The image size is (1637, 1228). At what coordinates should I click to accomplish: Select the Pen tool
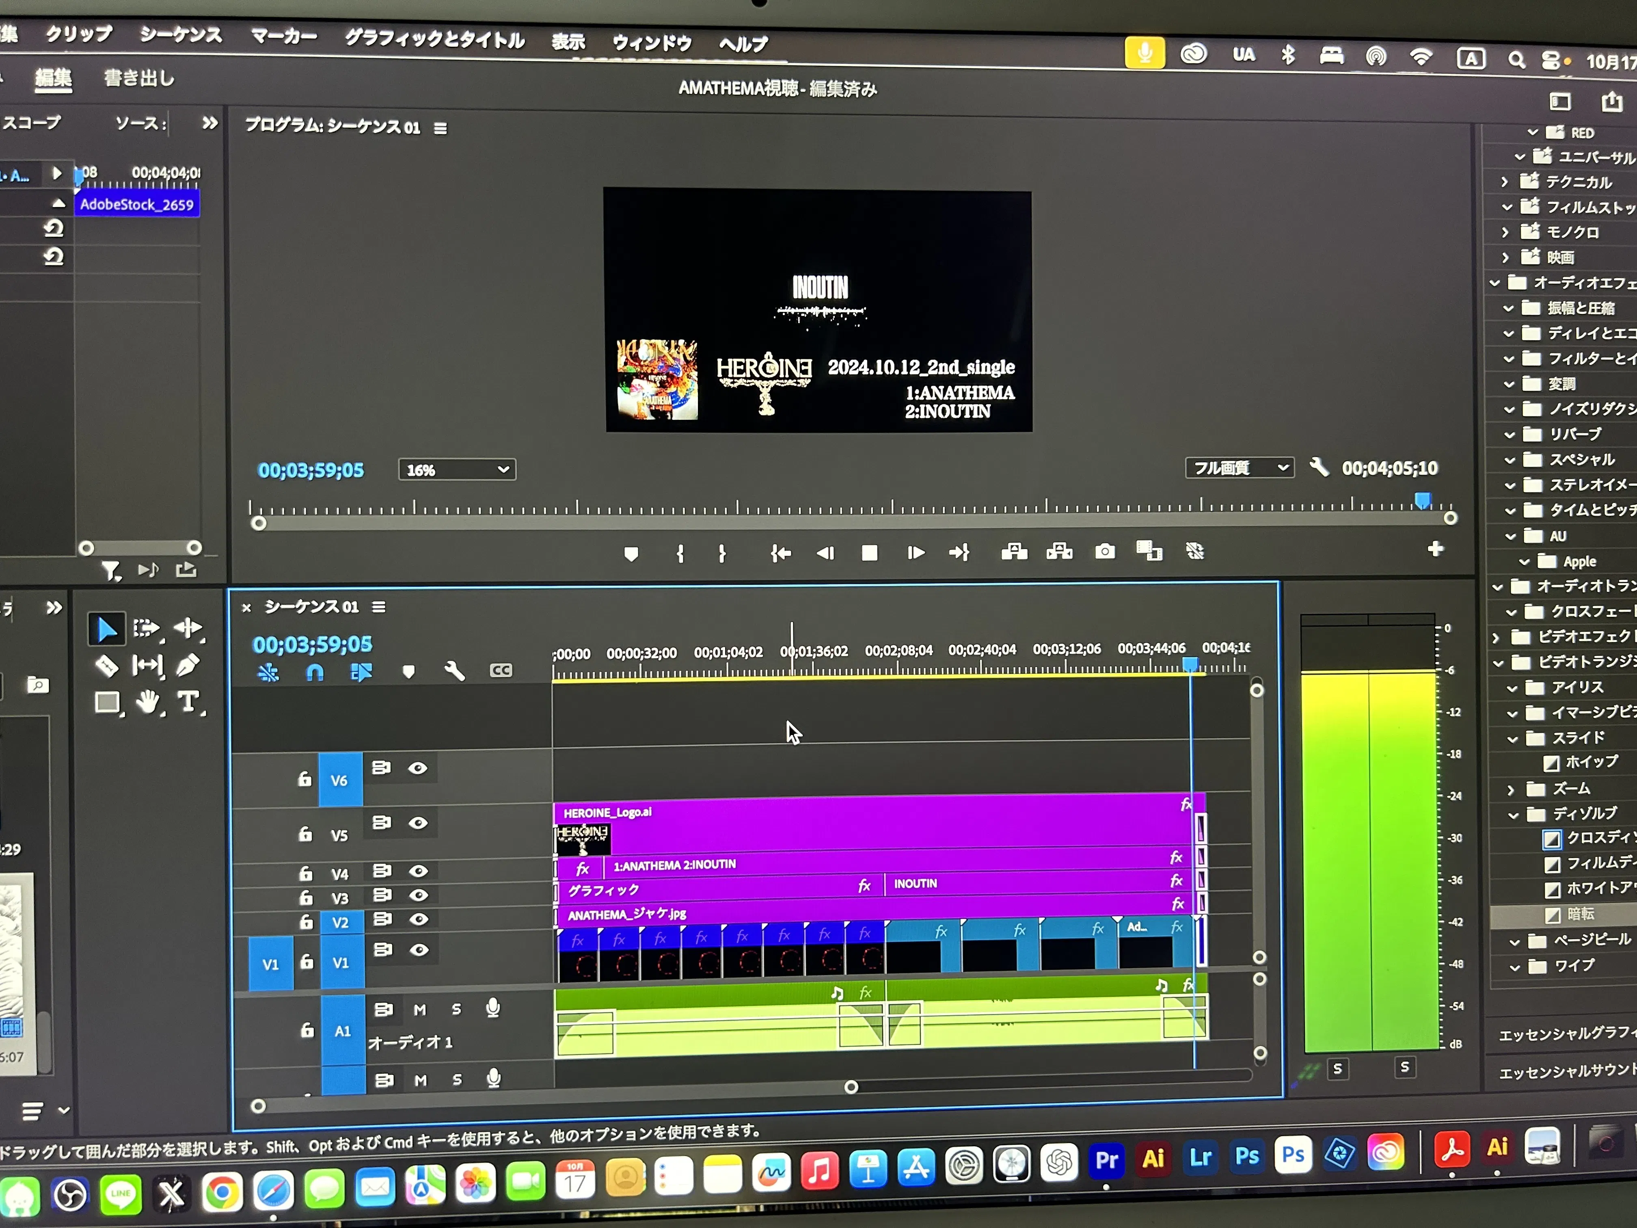188,666
